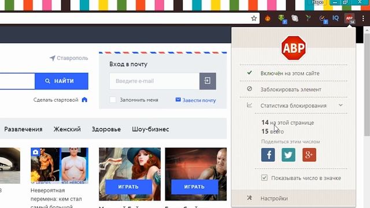Click the green sprout extension icon
This screenshot has width=370, height=208.
coord(308,18)
